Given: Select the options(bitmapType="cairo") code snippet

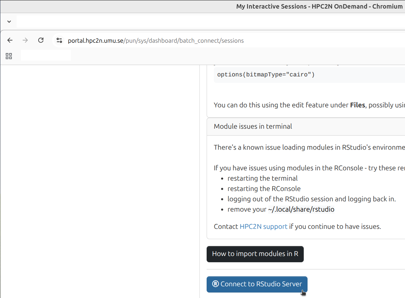Looking at the screenshot, I should coord(265,75).
